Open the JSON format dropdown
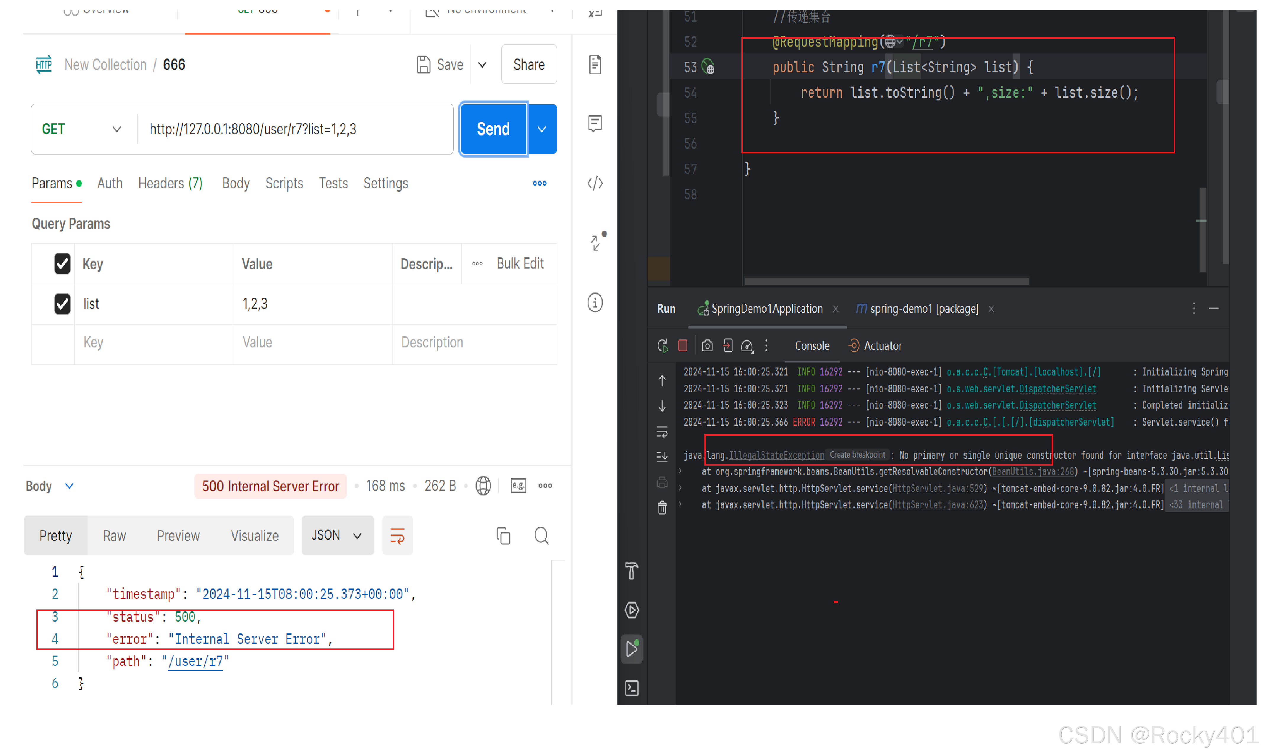 click(x=337, y=535)
